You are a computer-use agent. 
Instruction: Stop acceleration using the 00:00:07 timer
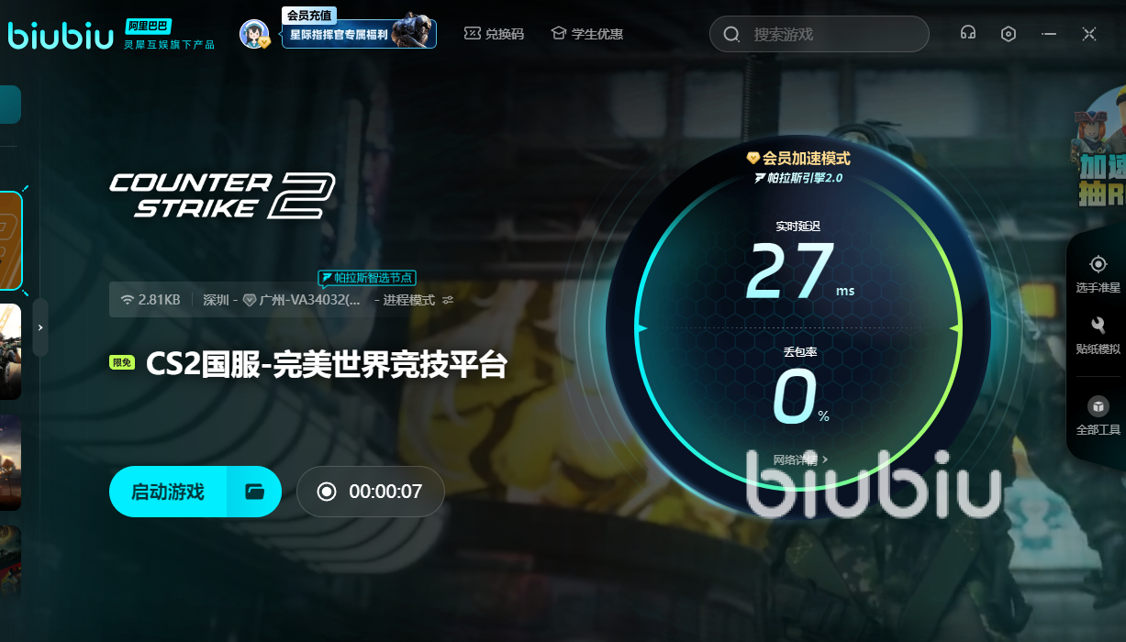coord(371,492)
